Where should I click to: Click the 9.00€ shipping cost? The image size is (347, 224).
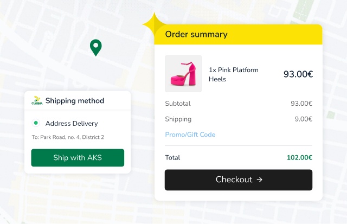pyautogui.click(x=303, y=119)
